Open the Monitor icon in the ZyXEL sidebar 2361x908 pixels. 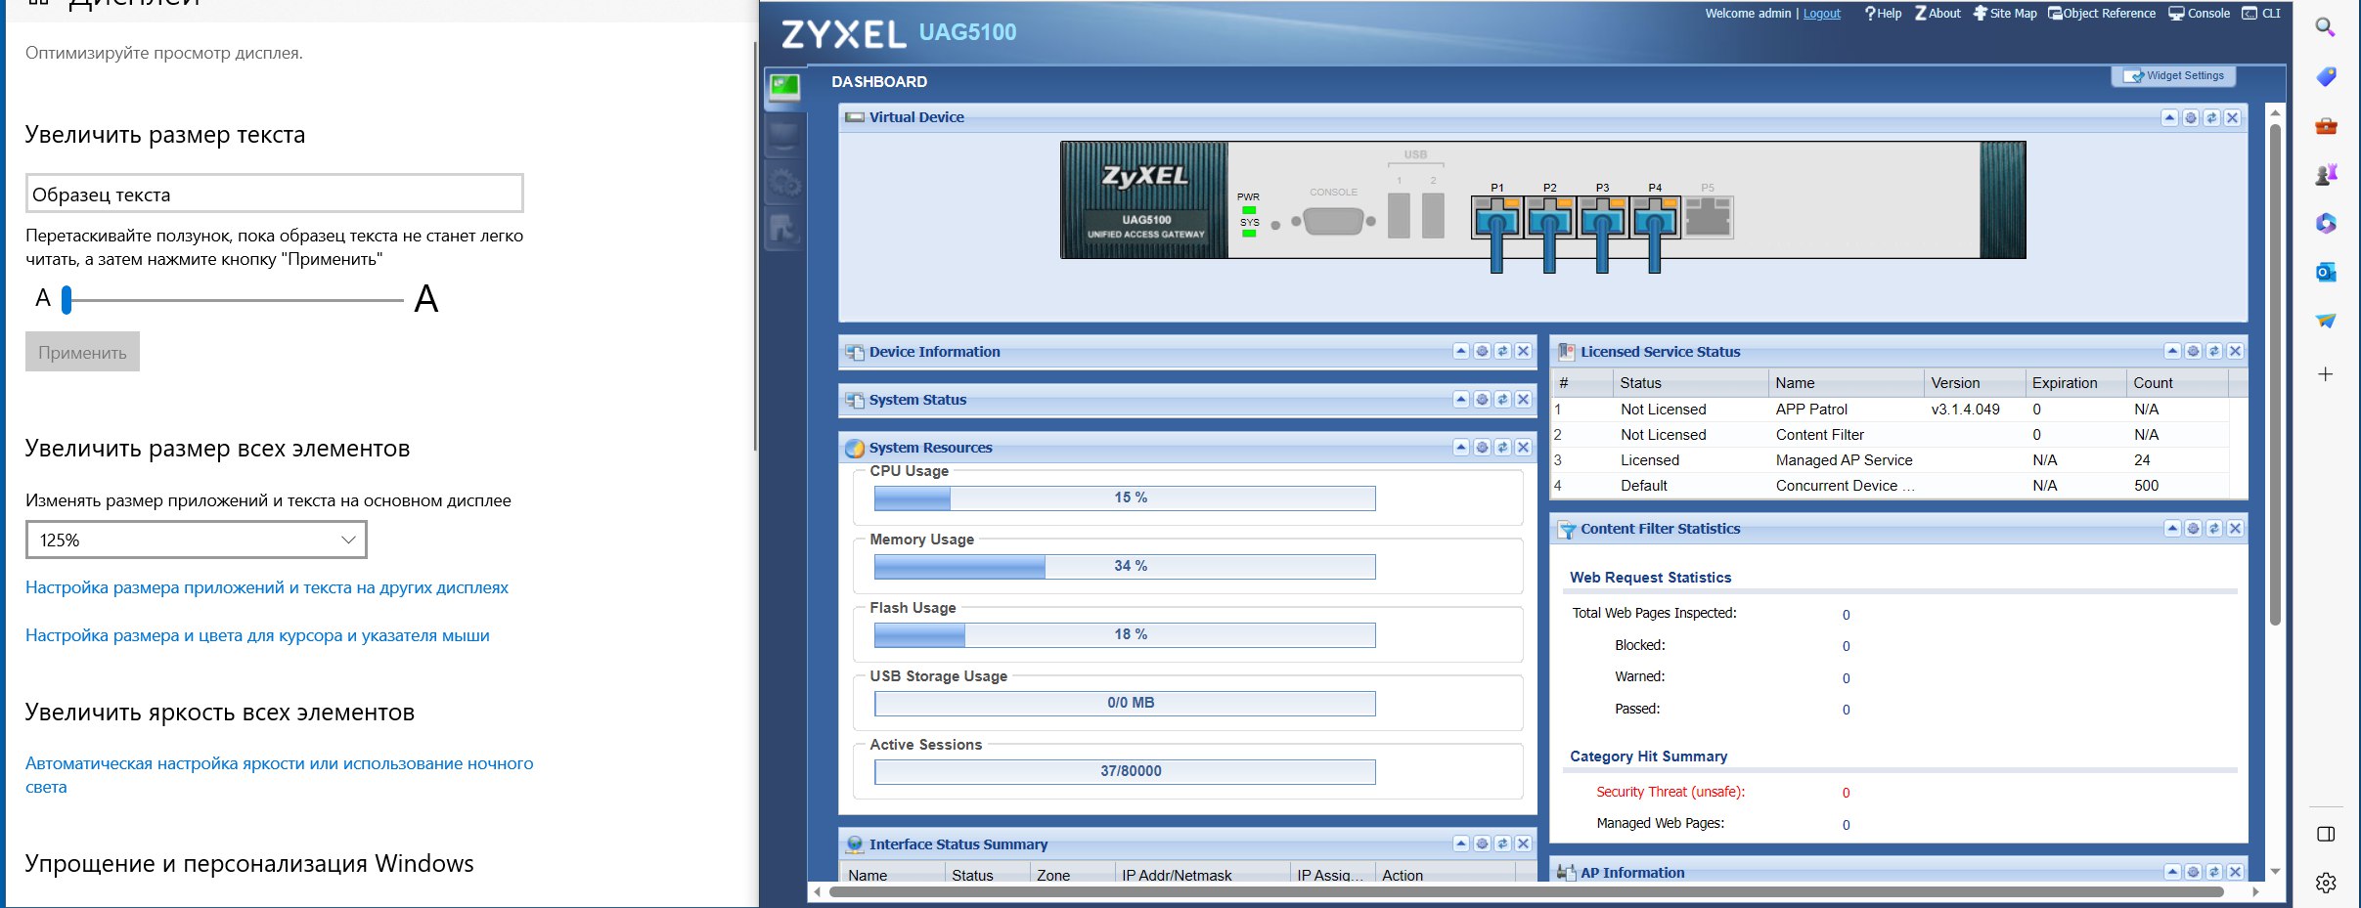[784, 136]
